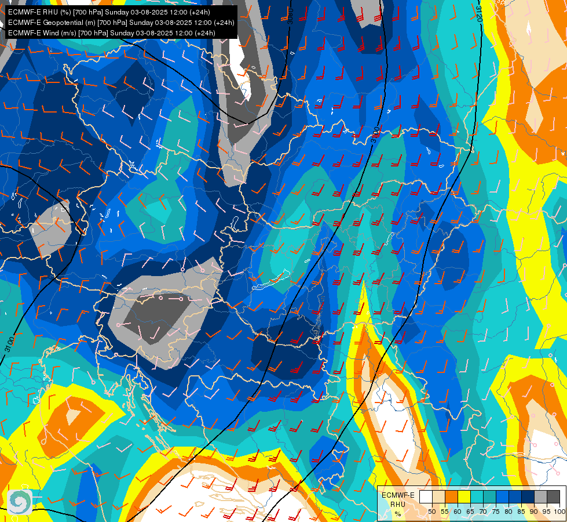Click the 3120 geopotential contour label
This screenshot has height=522, width=567.
(x=479, y=14)
